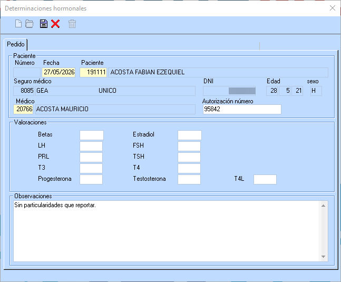This screenshot has height=282, width=341.
Task: Click the GEA UNICO insurance field
Action: (x=115, y=91)
